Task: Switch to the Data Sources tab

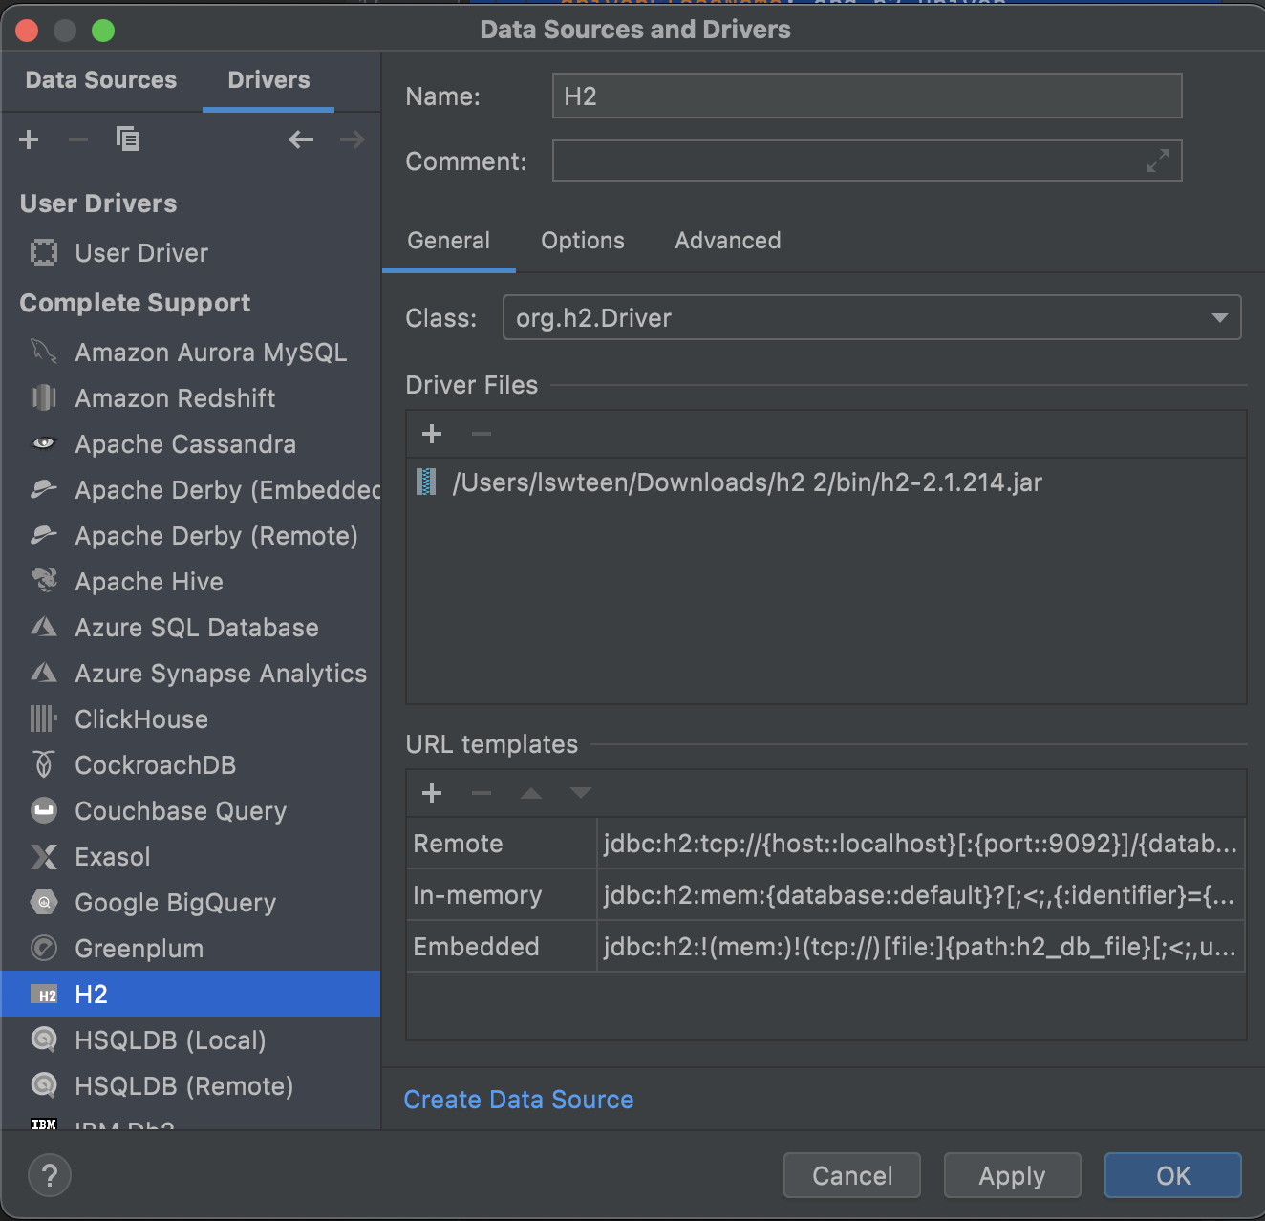Action: 101,80
